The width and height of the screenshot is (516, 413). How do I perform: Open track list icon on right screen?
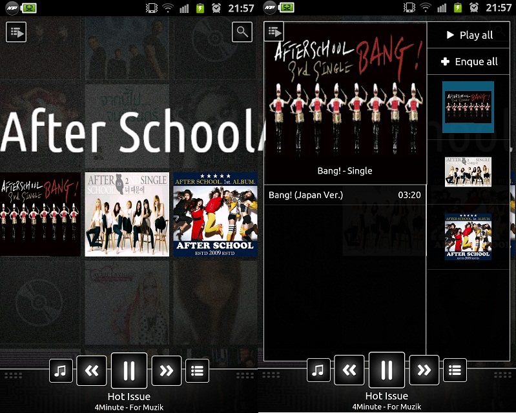click(x=455, y=370)
